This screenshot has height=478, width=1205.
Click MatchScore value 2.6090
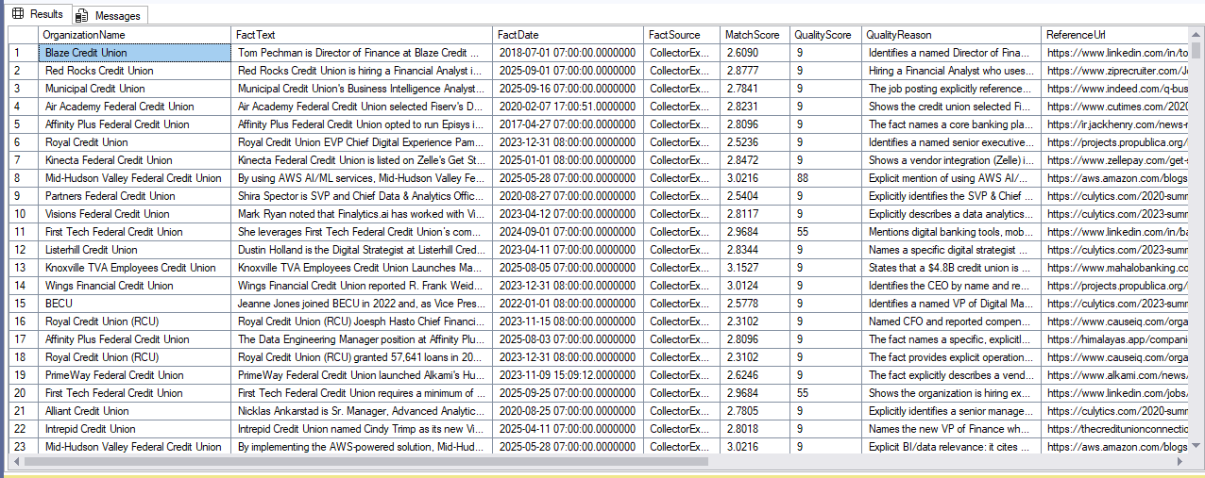point(755,53)
